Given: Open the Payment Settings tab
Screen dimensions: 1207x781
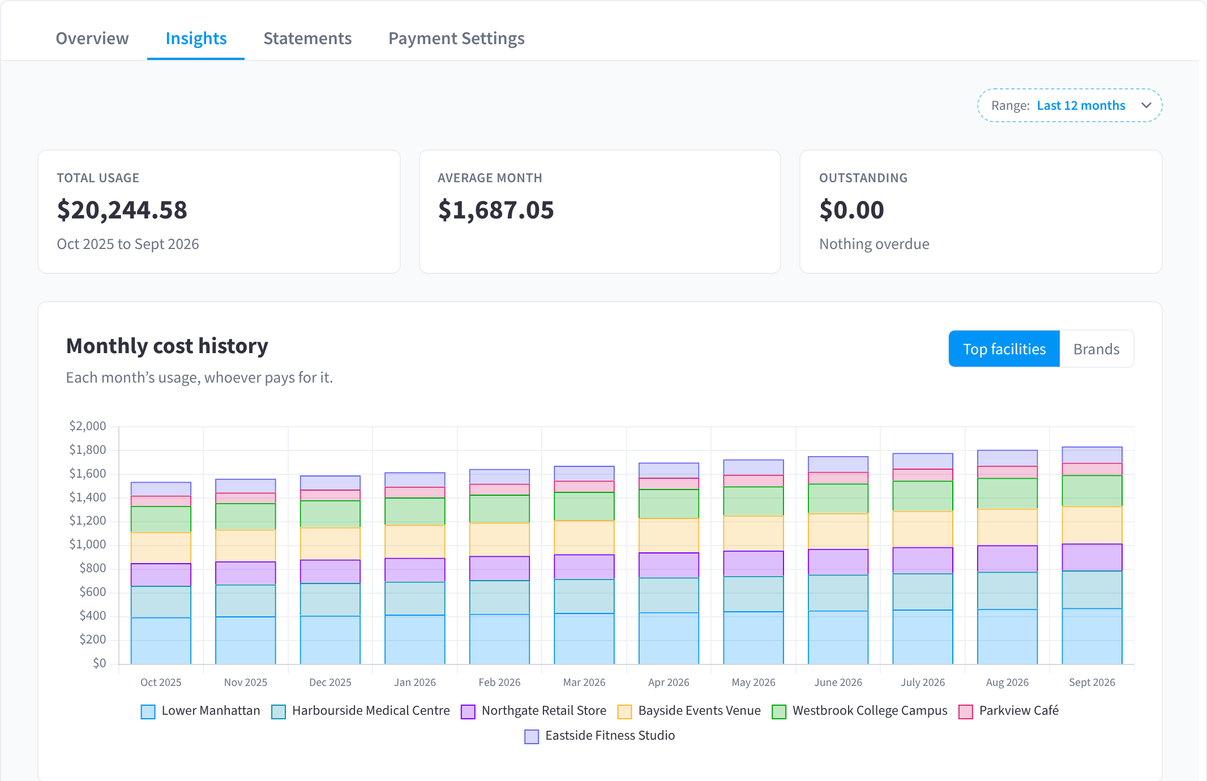Looking at the screenshot, I should coord(456,38).
